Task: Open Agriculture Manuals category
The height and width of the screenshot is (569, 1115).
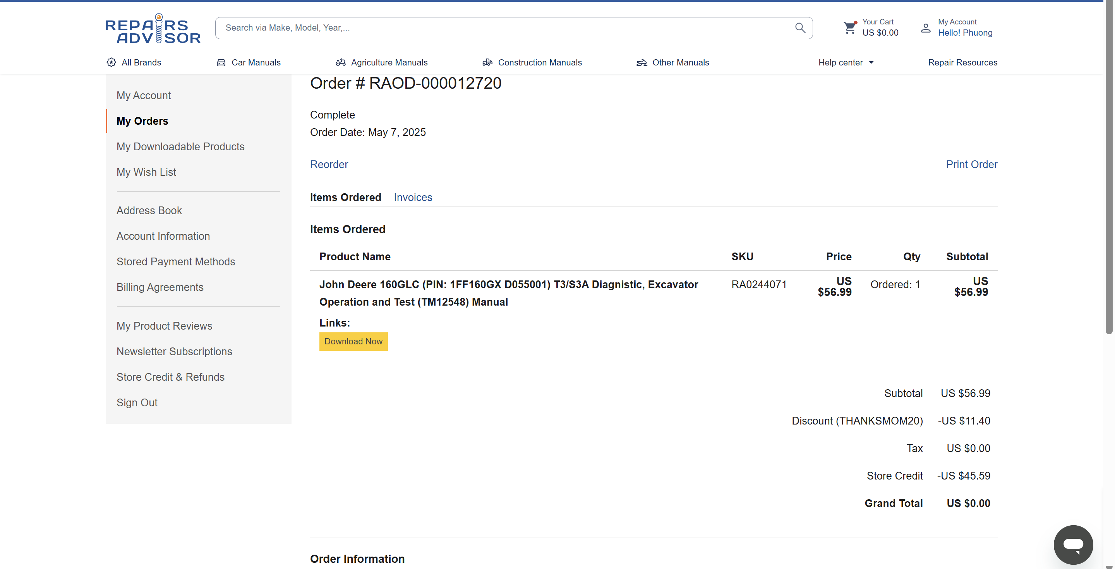Action: 381,62
